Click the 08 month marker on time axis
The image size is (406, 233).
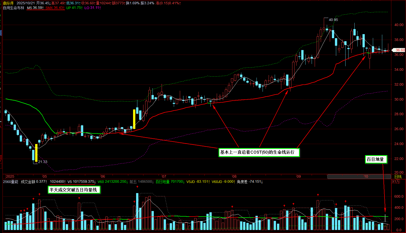(x=234, y=177)
